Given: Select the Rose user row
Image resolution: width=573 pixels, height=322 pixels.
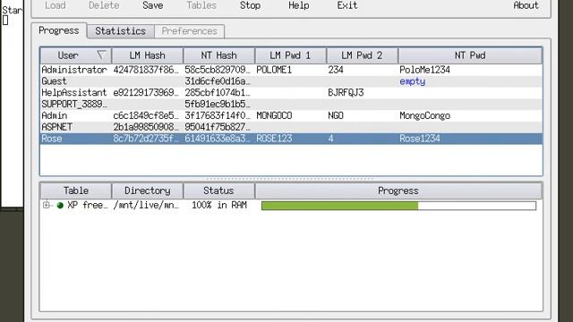Looking at the screenshot, I should pos(291,139).
